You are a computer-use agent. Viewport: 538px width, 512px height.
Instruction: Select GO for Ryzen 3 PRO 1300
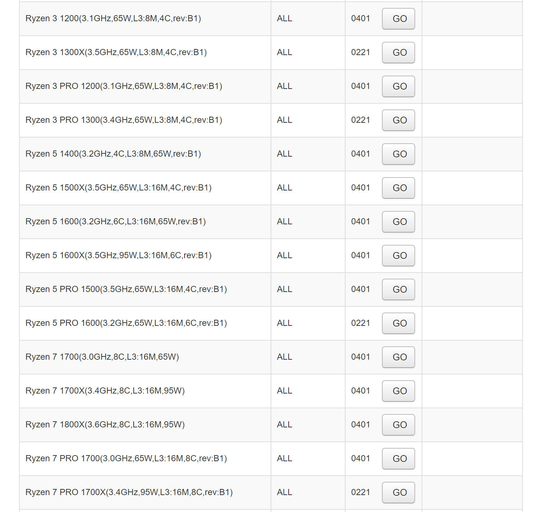pyautogui.click(x=398, y=120)
